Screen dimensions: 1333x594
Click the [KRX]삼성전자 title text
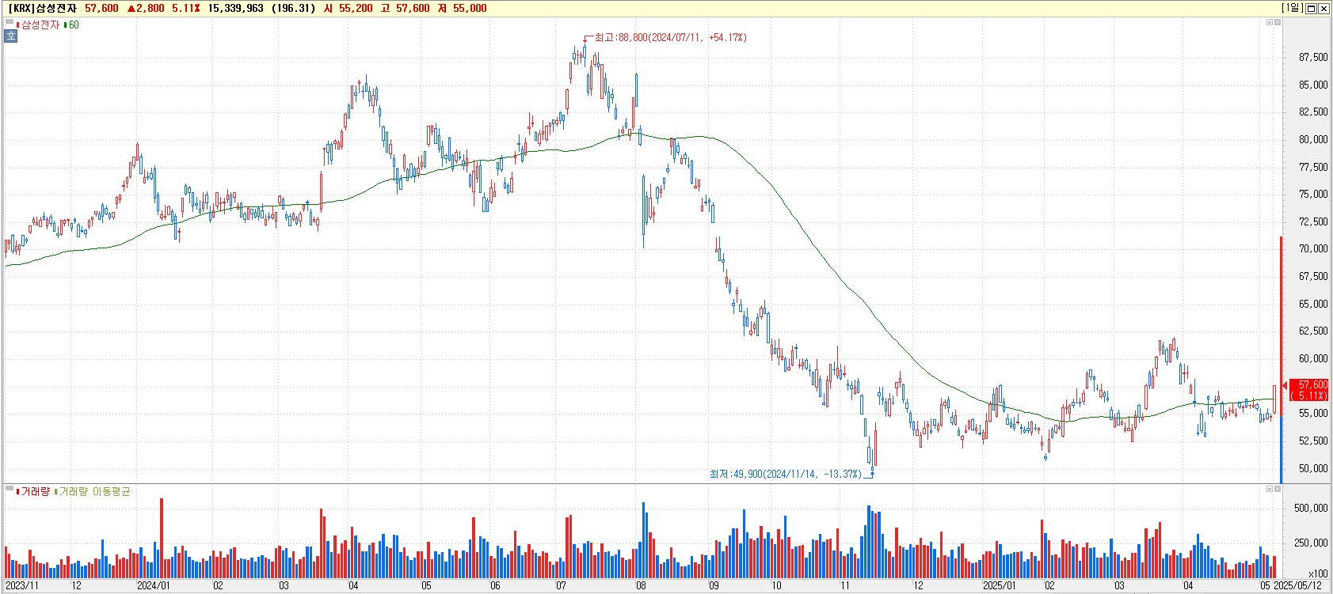(x=41, y=8)
